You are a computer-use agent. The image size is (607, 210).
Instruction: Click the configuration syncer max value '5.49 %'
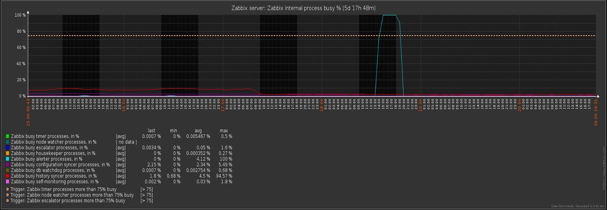(225, 165)
